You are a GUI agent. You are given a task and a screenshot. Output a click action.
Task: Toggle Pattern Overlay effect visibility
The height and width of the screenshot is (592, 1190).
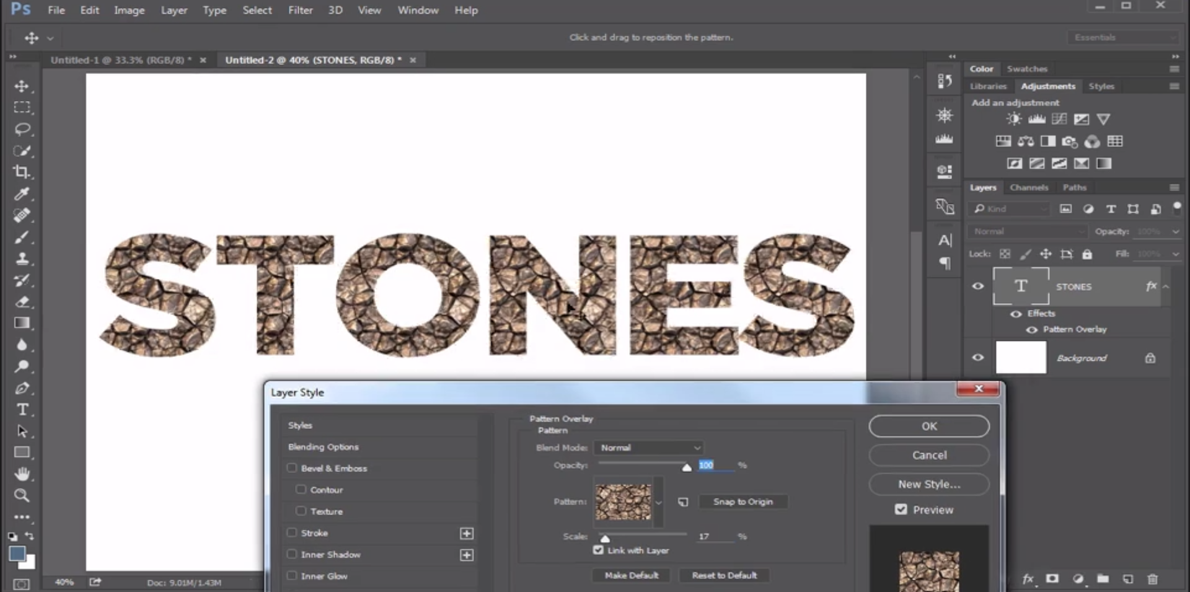(x=1031, y=329)
